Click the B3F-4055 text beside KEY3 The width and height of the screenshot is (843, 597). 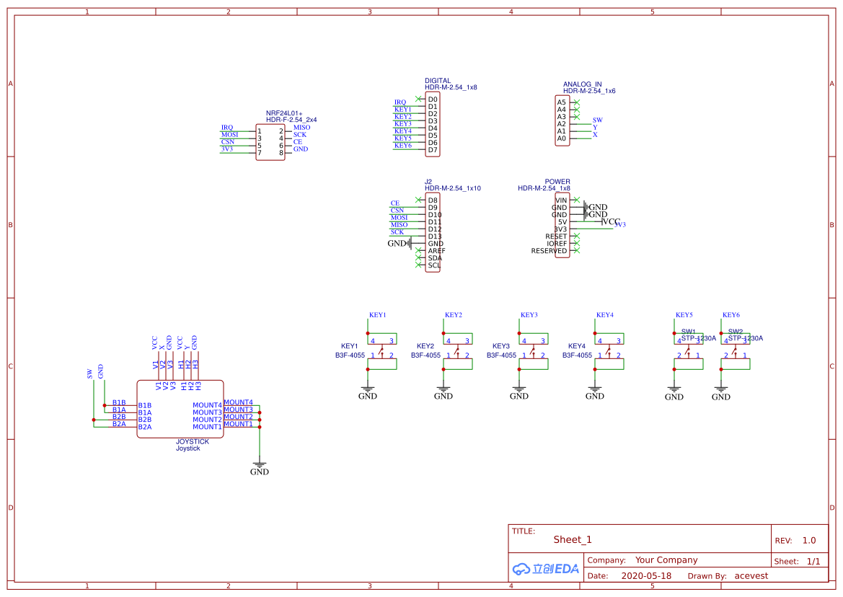tap(501, 355)
